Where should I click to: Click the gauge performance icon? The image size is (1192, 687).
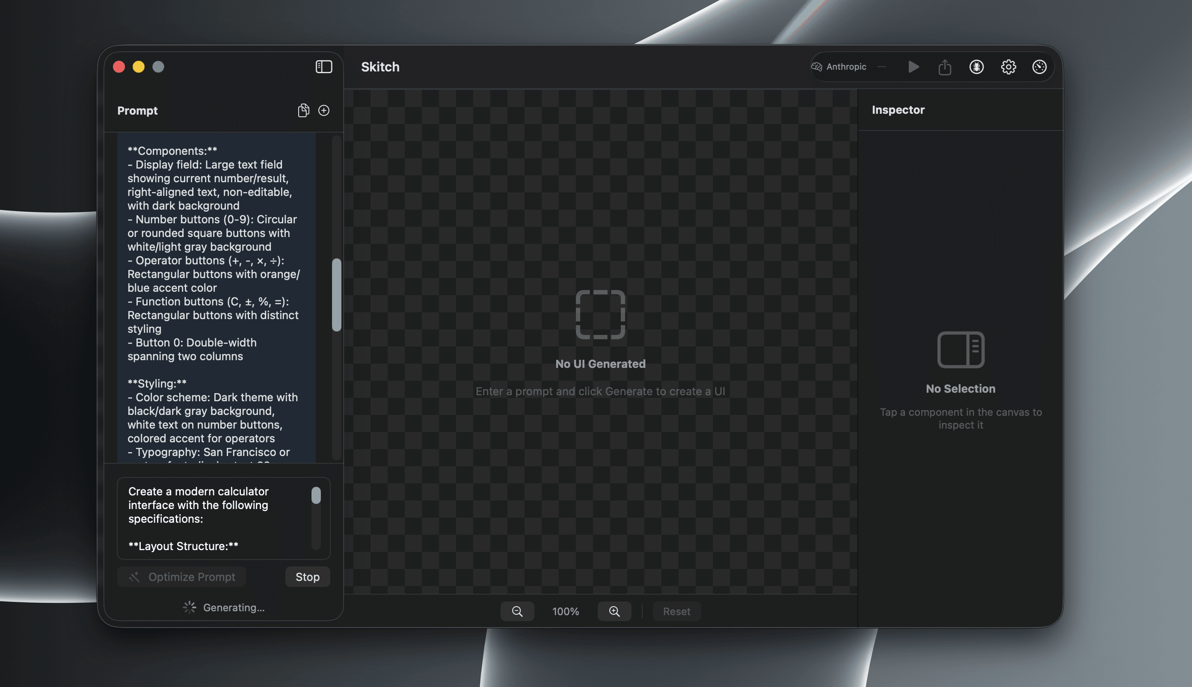coord(1039,67)
